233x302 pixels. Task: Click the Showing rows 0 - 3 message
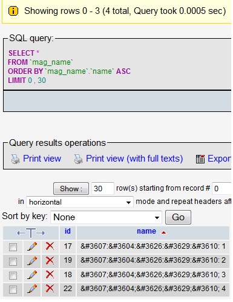coord(125,11)
